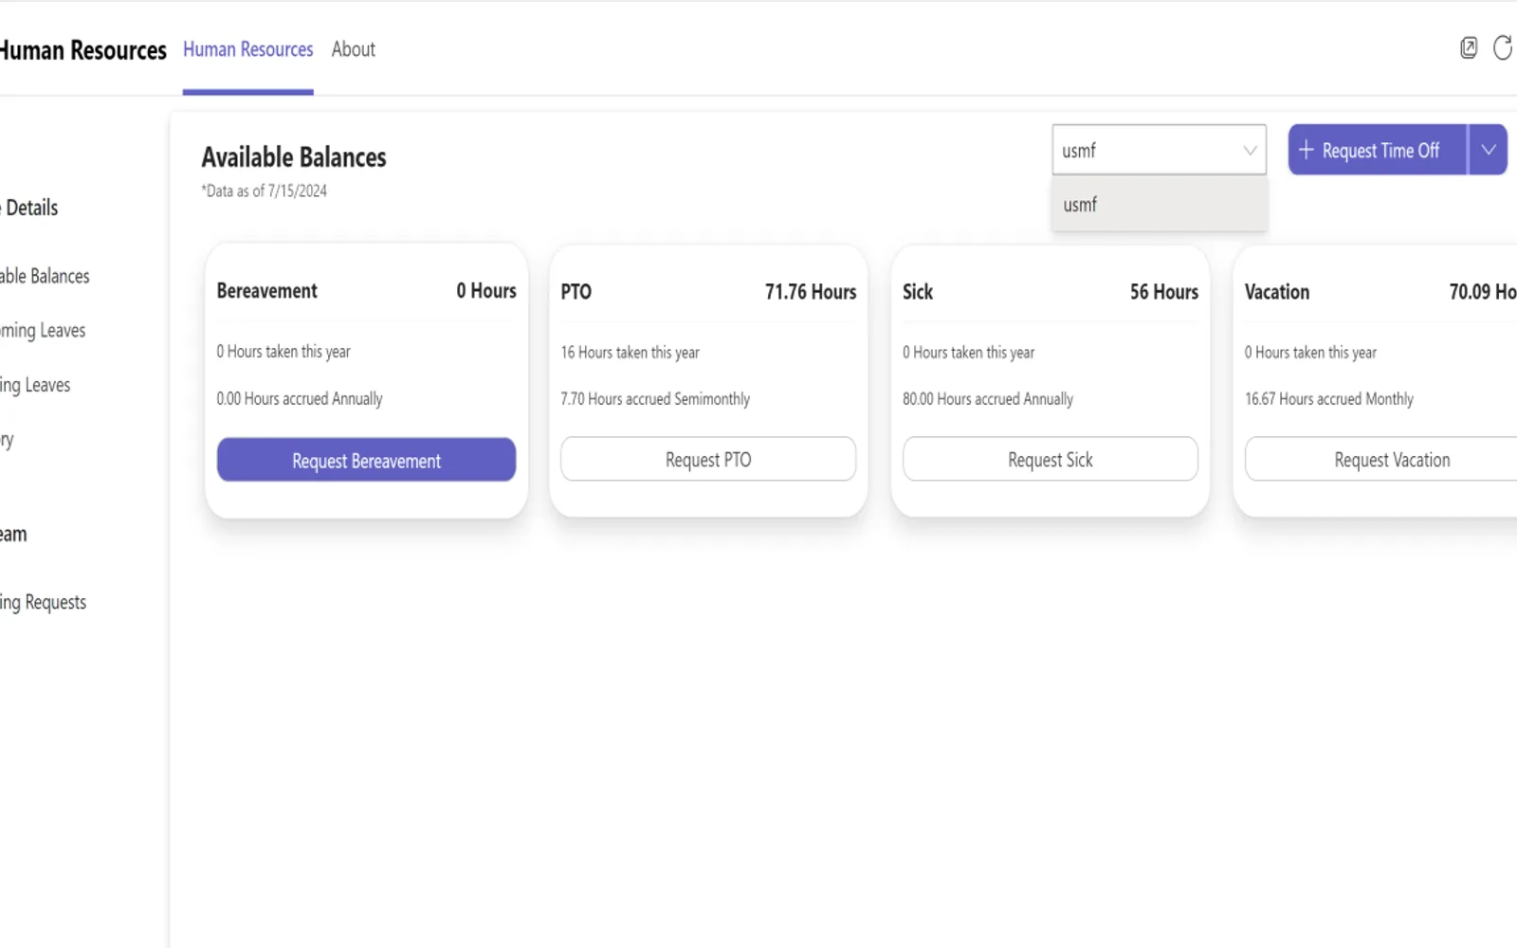Expand the Request Time Off split arrow
This screenshot has height=948, width=1517.
[1489, 150]
